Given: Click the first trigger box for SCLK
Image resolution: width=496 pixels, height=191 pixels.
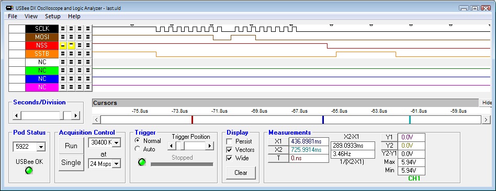Looking at the screenshot, I should (x=63, y=29).
